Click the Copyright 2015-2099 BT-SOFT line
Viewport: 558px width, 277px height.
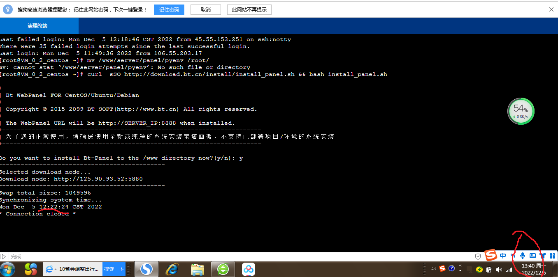129,109
